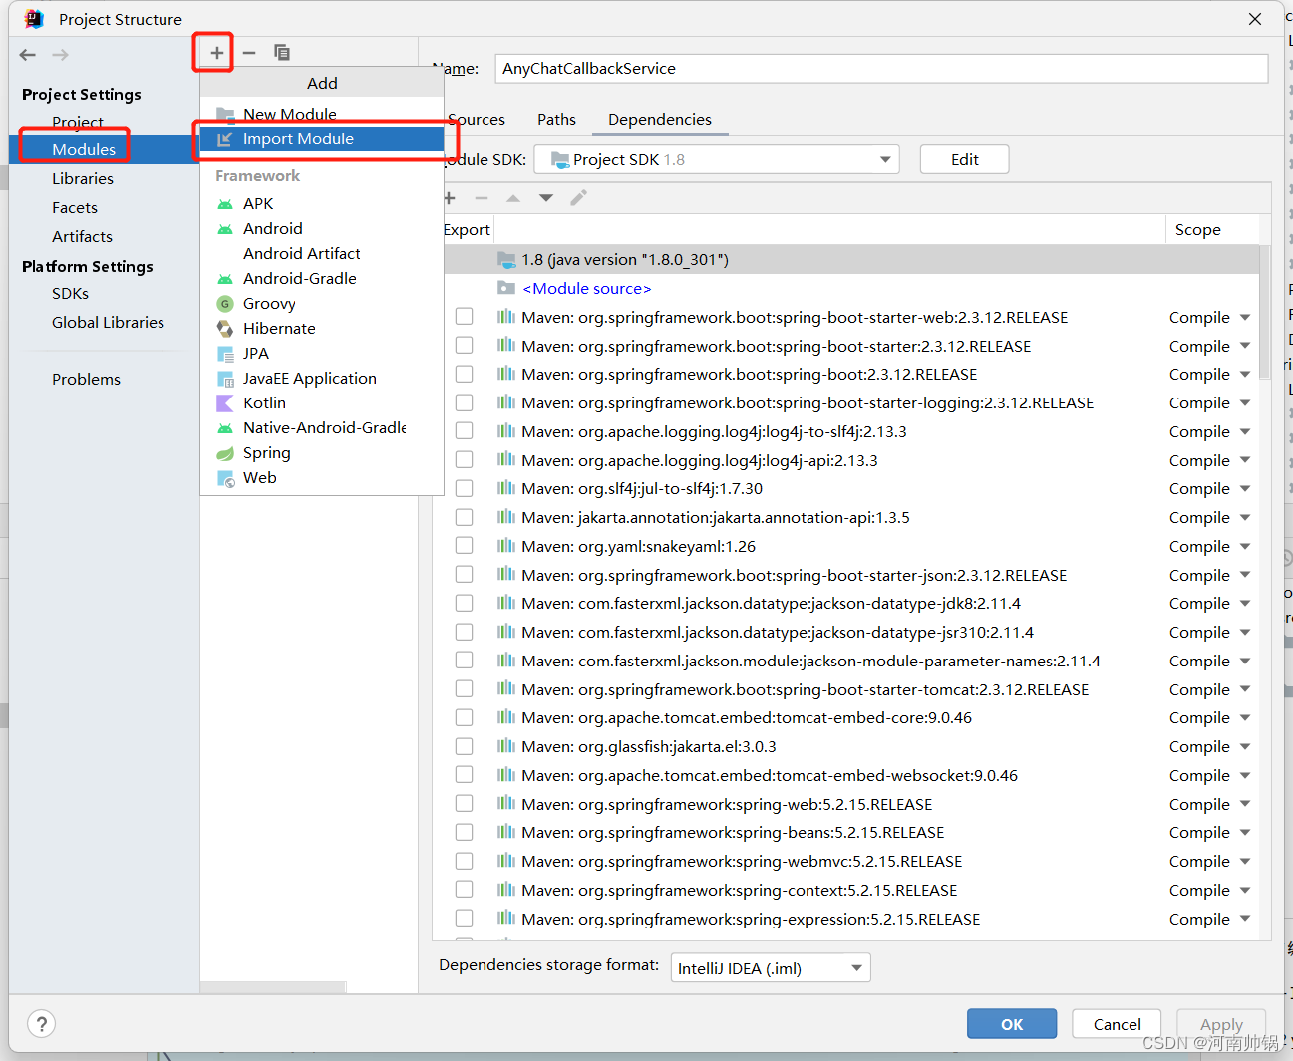Viewport: 1293px width, 1061px height.
Task: Go forward with the right arrow
Action: [60, 55]
